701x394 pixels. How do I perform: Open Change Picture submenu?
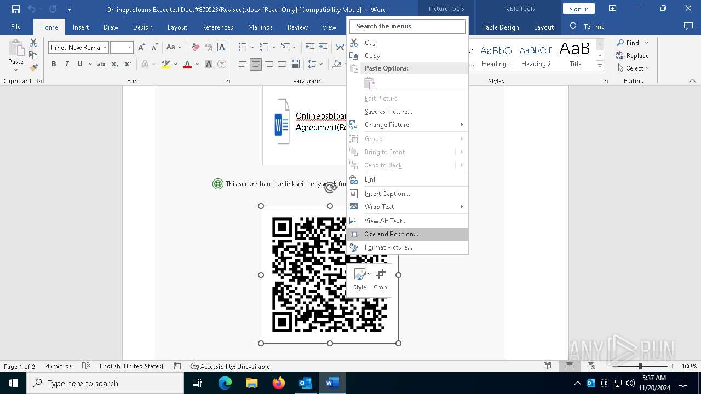pyautogui.click(x=408, y=125)
